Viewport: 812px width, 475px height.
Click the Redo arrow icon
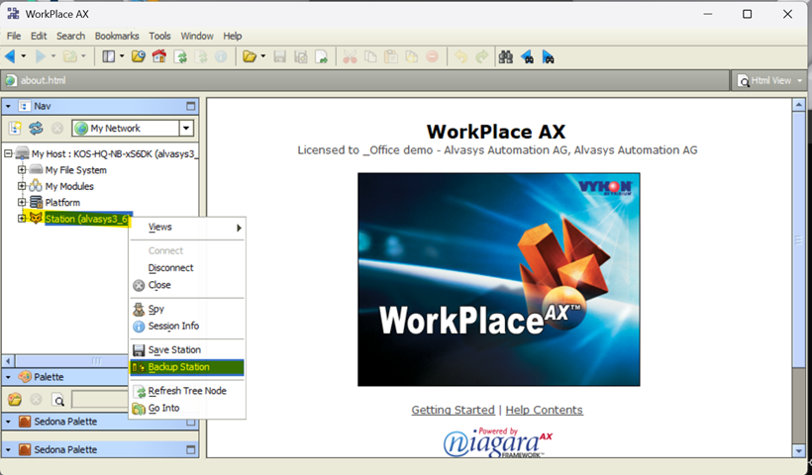click(481, 57)
